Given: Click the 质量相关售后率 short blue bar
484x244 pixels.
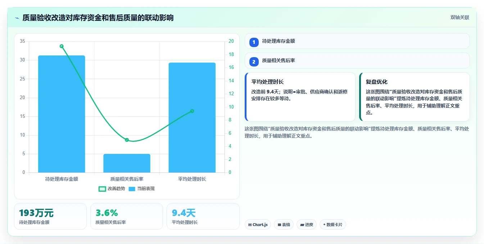Looking at the screenshot, I should click(127, 163).
